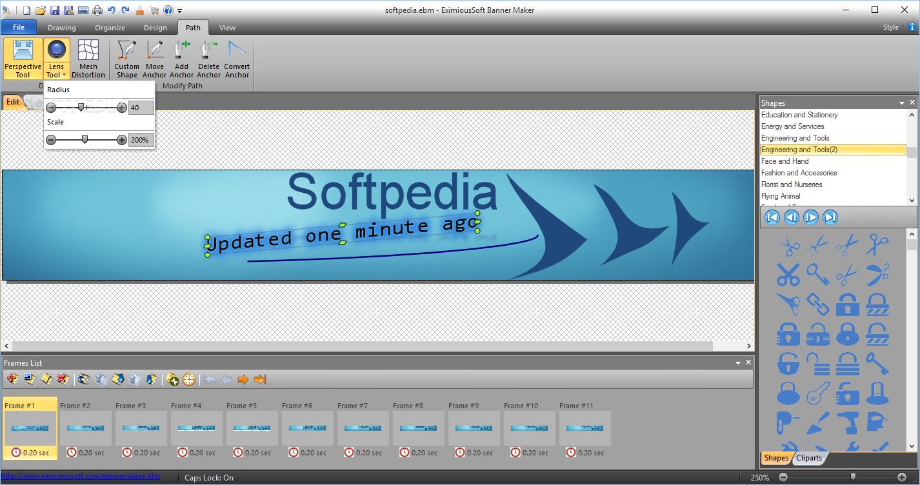Click the Radius slider track
The height and width of the screenshot is (485, 920).
86,108
